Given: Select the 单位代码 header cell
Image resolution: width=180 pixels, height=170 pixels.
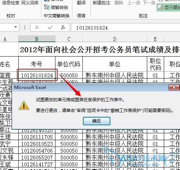Looking at the screenshot, I should point(69,64).
